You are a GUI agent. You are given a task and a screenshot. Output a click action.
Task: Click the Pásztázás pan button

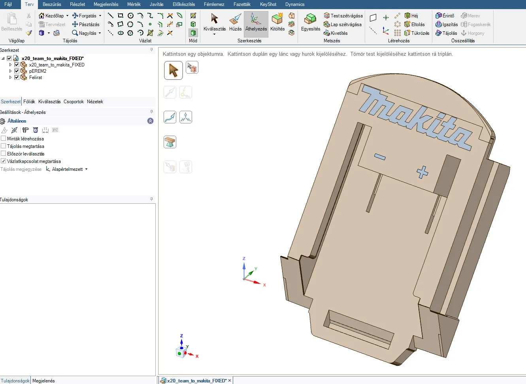point(86,25)
